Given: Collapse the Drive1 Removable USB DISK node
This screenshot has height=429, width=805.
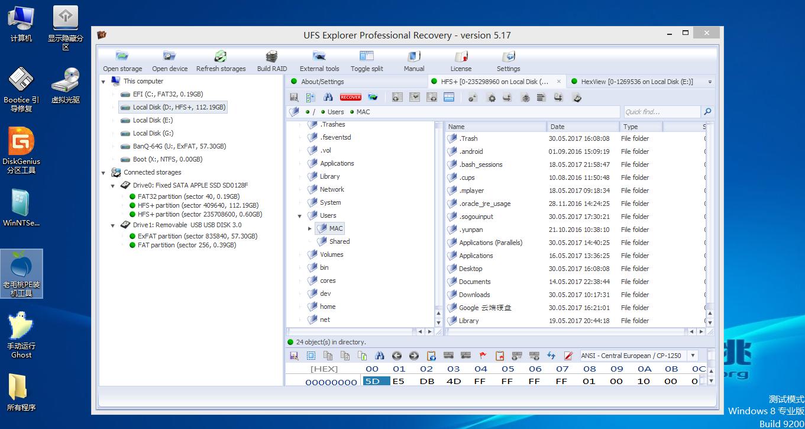Looking at the screenshot, I should [x=113, y=225].
